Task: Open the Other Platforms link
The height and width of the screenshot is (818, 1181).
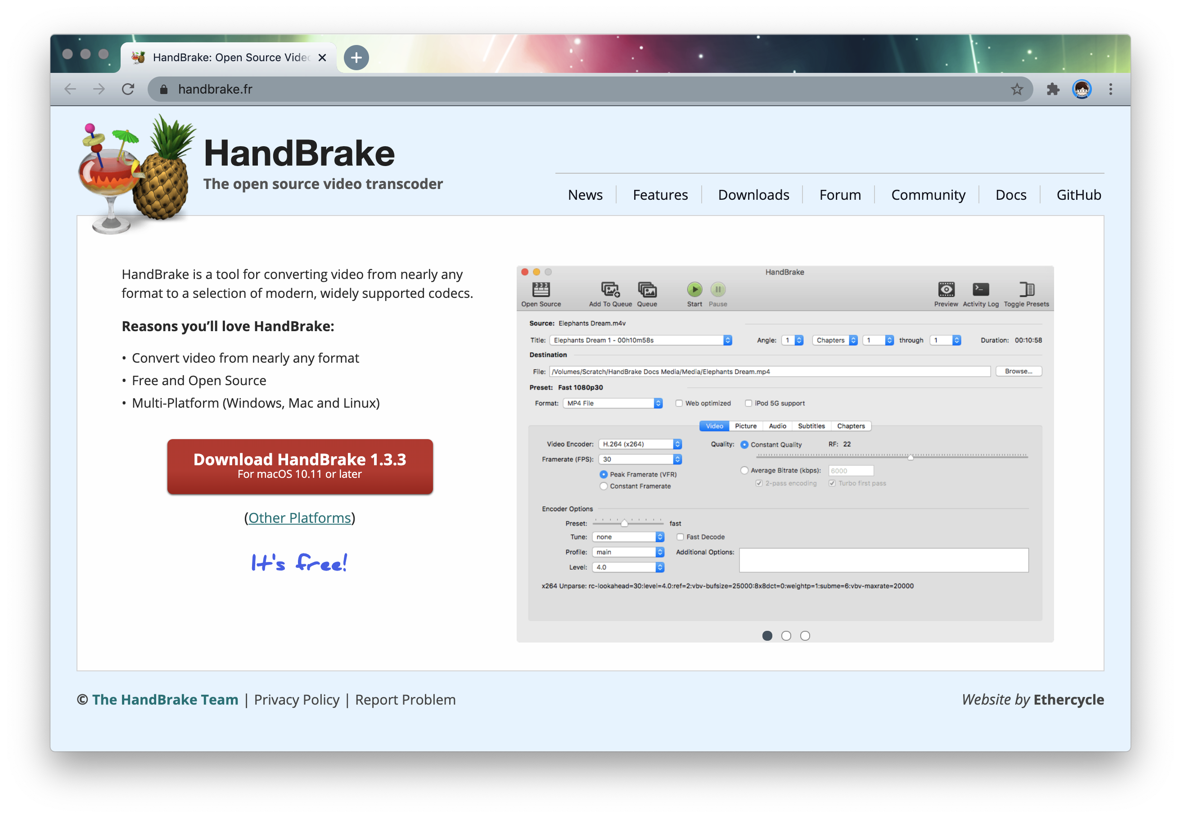Action: pyautogui.click(x=299, y=517)
